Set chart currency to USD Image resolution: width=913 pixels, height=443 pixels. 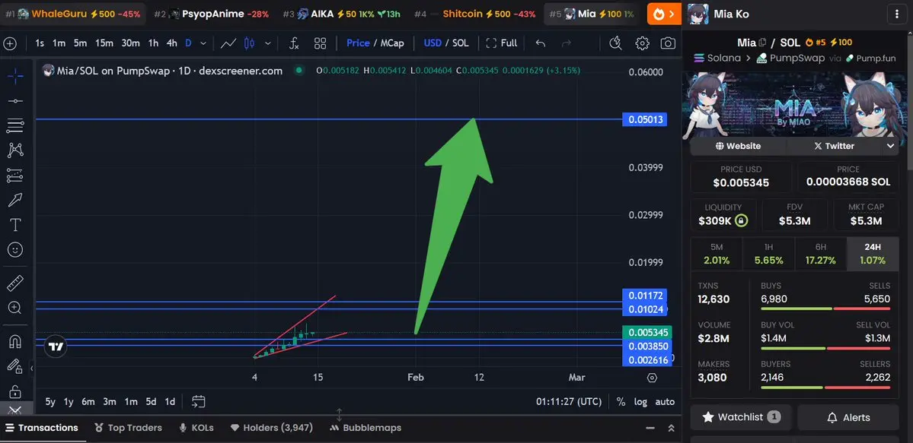pos(433,43)
